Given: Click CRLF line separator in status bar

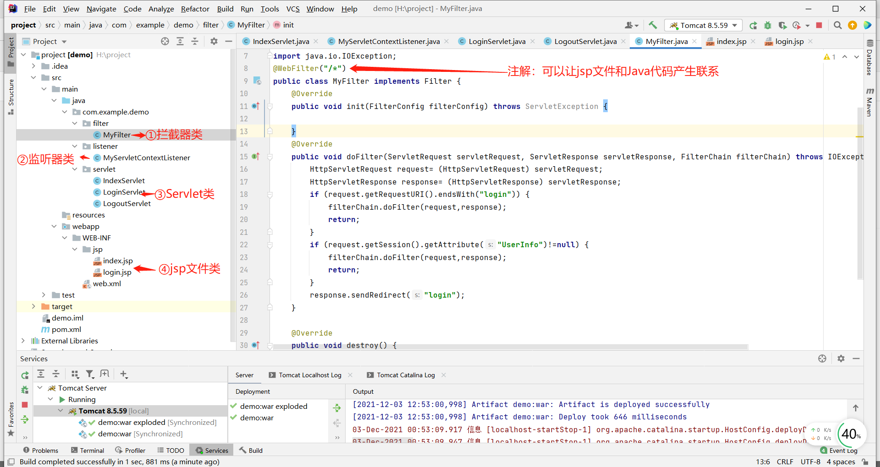Looking at the screenshot, I should click(x=785, y=462).
